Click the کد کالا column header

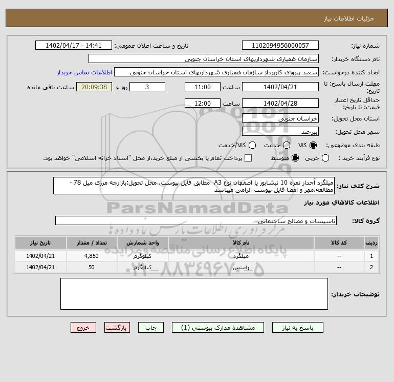[x=339, y=243]
